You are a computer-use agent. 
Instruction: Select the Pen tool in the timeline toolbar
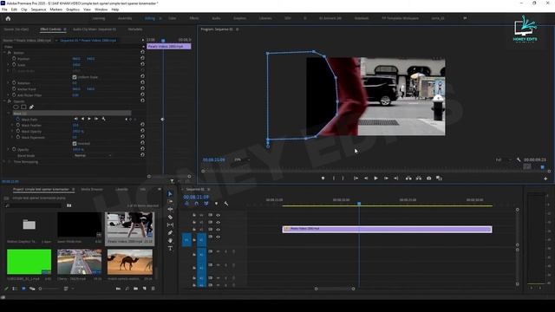(x=170, y=233)
